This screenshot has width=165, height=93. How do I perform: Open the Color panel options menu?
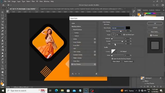coord(163,10)
